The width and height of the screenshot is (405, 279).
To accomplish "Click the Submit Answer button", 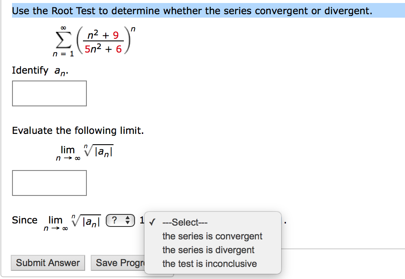I will pyautogui.click(x=47, y=263).
